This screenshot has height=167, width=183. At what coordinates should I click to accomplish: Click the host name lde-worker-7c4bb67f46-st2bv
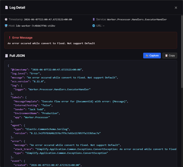coord(36,26)
